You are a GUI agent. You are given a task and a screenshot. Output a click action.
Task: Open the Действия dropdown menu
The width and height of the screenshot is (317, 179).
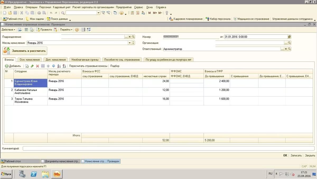click(x=8, y=30)
